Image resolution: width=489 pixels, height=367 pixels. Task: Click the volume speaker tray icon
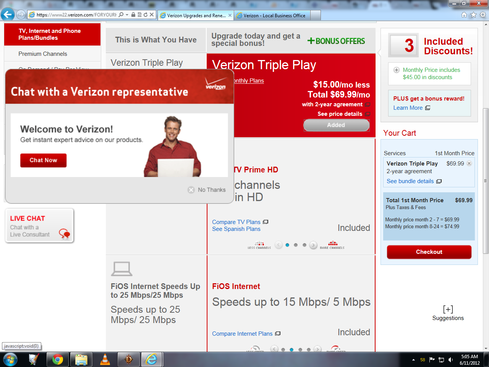450,360
